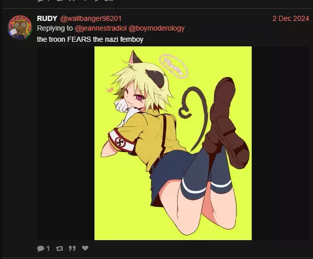Open the @wallbanger98201 handle link
This screenshot has height=259, width=313.
click(x=90, y=18)
